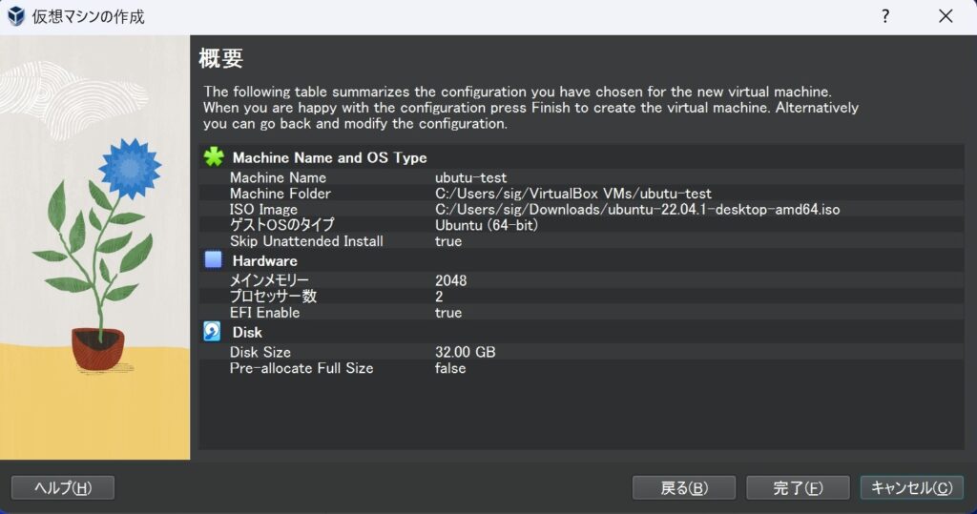Cancel the wizard with キャンセル(C)
This screenshot has height=514, width=977.
click(911, 488)
